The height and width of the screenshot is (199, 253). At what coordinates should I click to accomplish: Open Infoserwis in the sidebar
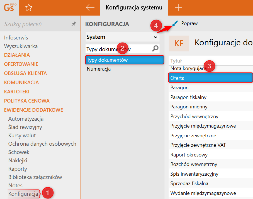point(16,38)
